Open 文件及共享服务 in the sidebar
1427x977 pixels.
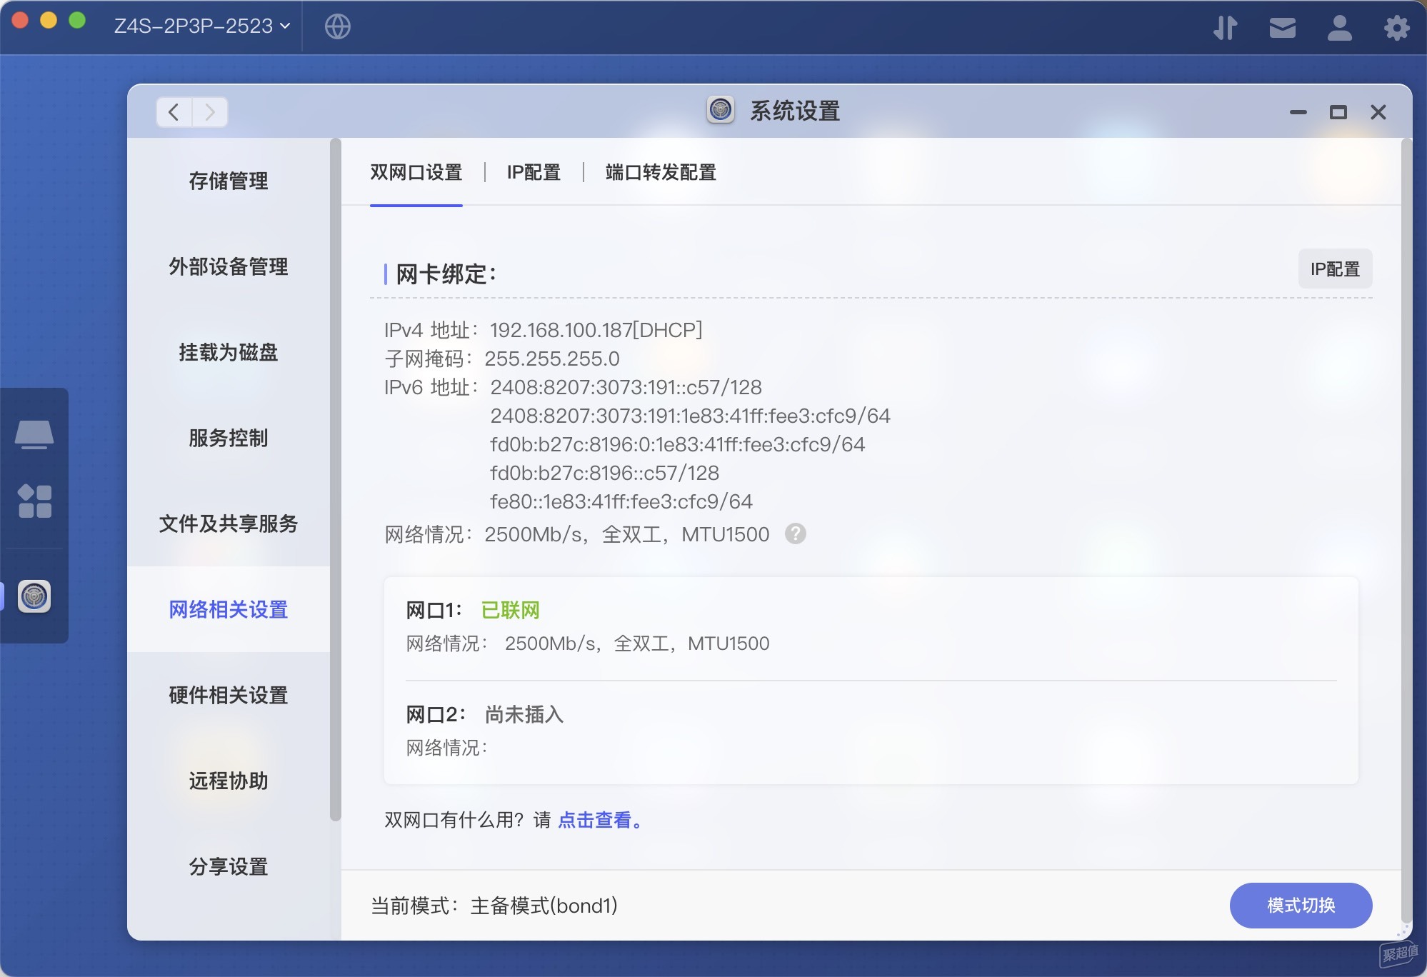pyautogui.click(x=229, y=523)
